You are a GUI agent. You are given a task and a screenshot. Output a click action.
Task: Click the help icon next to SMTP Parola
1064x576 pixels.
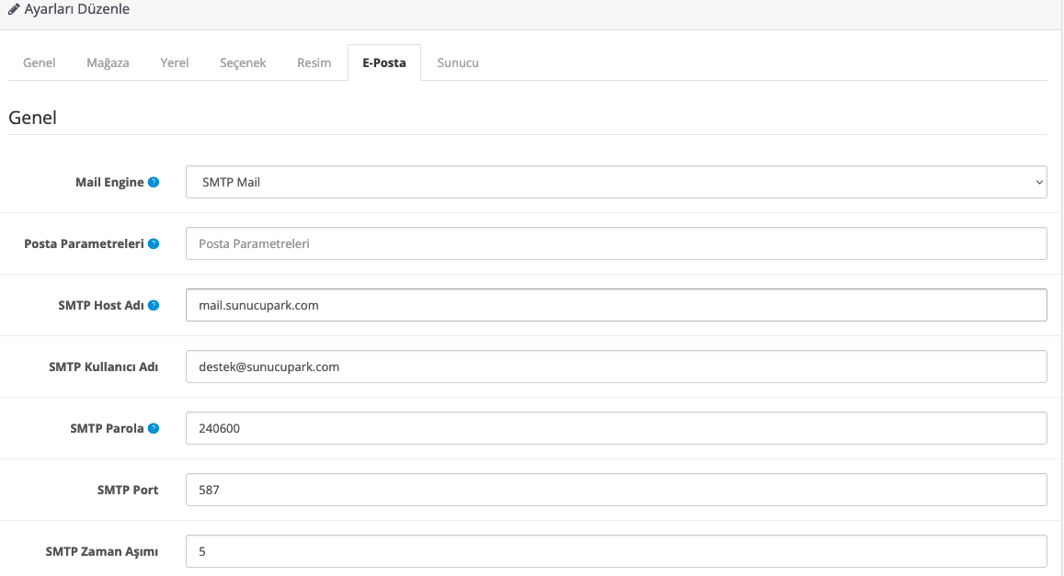(x=154, y=428)
